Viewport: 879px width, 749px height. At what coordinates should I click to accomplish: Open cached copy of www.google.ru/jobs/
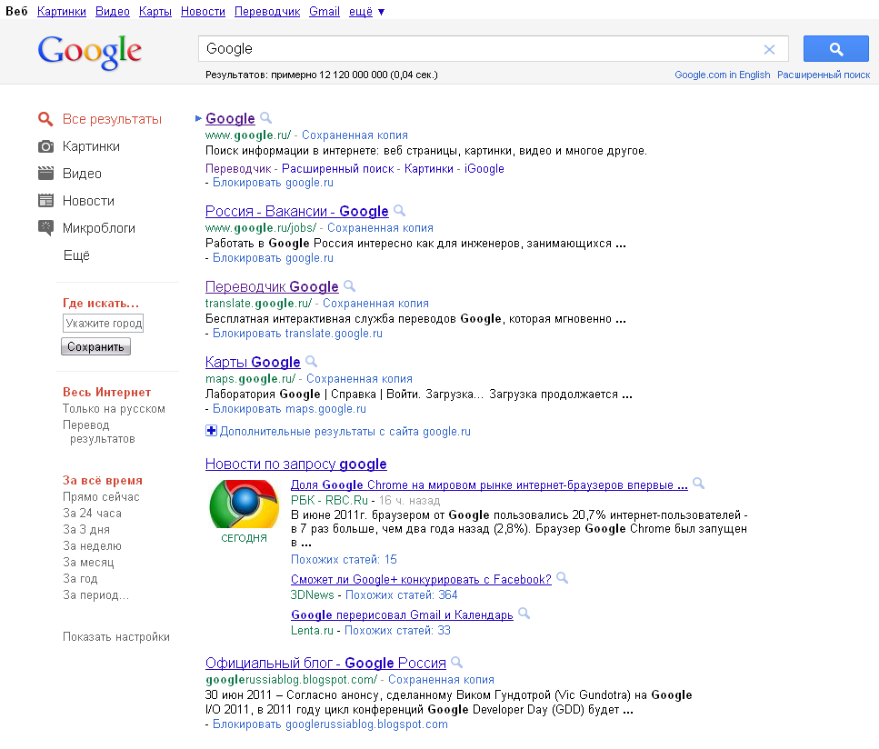380,227
